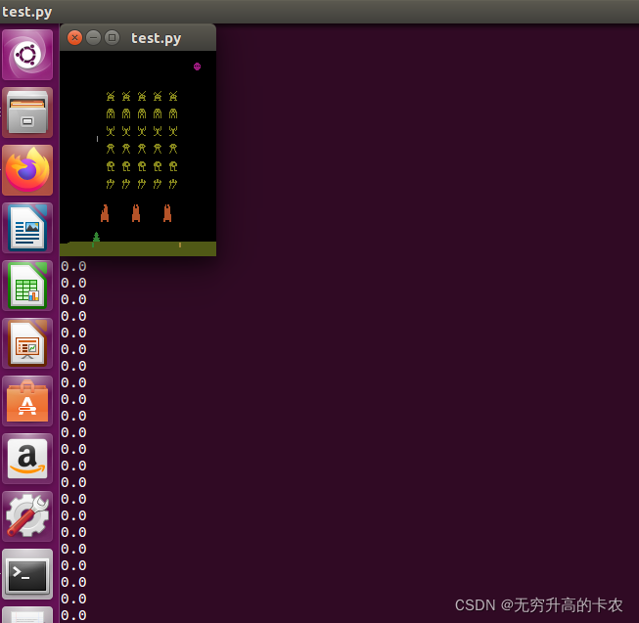The height and width of the screenshot is (623, 639).
Task: Open the Ubuntu Dash launcher icon
Action: click(27, 55)
